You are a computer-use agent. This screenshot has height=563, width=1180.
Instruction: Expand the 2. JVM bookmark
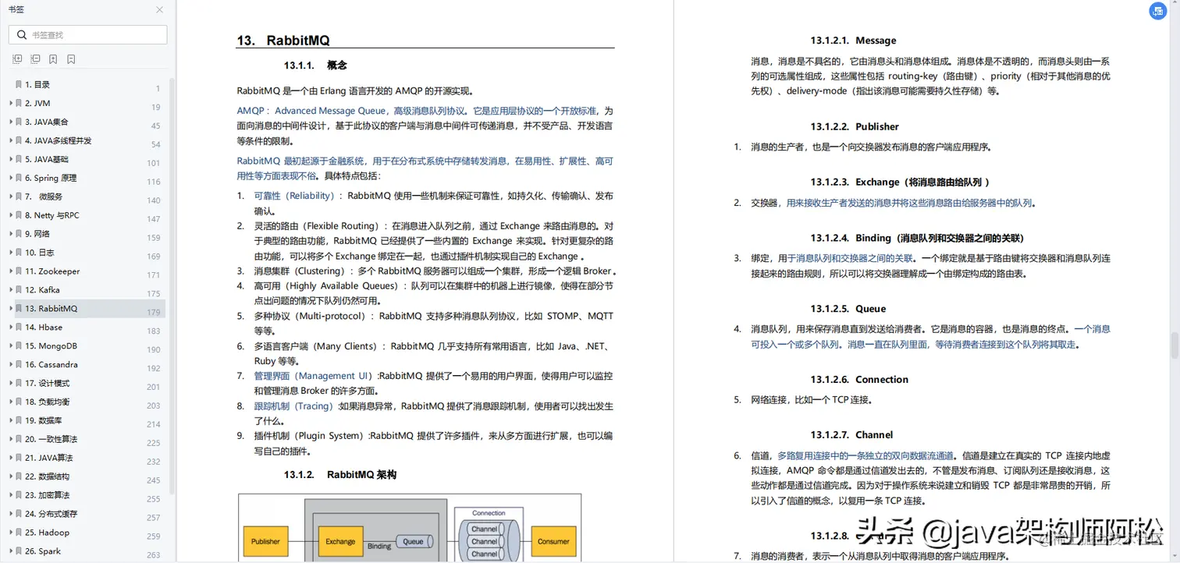click(10, 103)
